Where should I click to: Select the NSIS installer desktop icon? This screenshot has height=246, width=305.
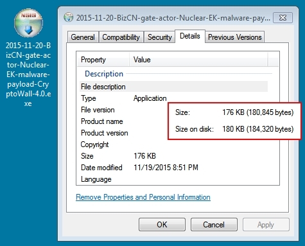click(28, 23)
